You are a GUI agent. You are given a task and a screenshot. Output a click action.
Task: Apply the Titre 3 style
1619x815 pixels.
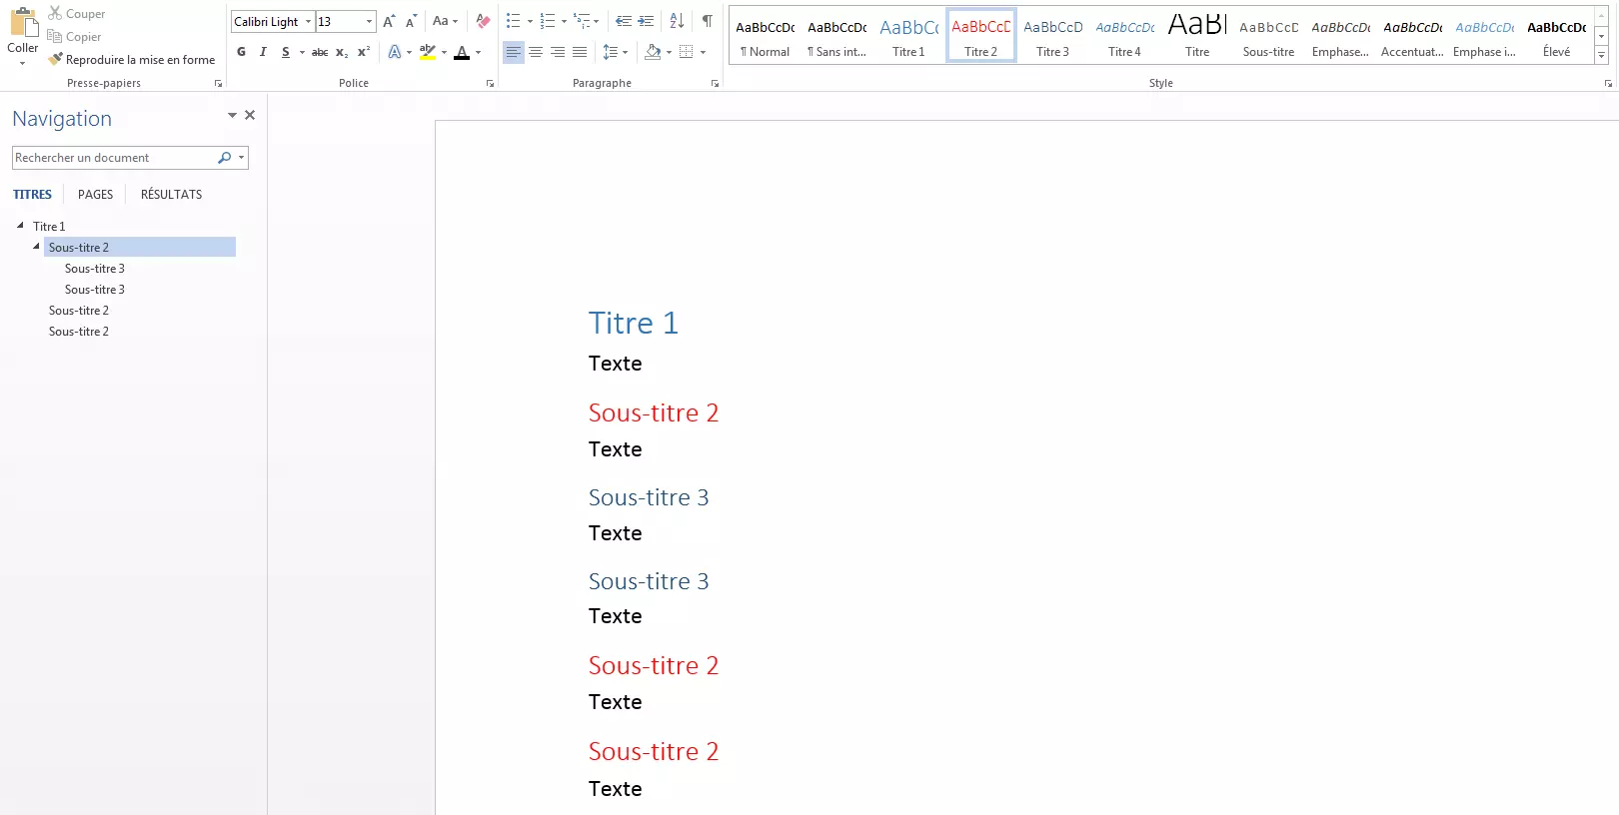[1053, 37]
